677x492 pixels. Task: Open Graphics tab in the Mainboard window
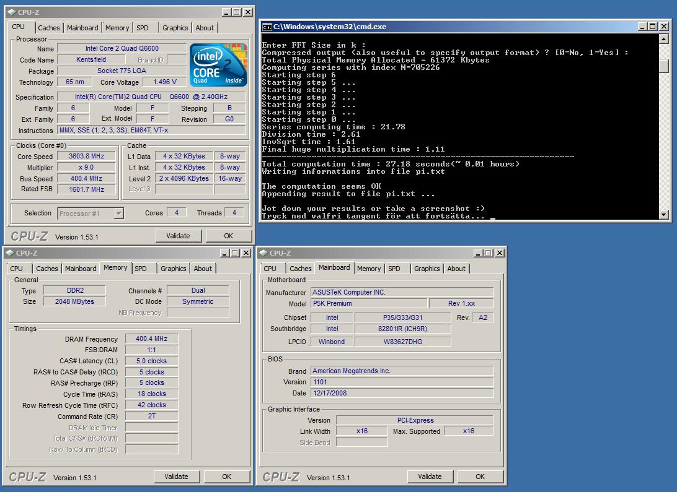point(427,269)
